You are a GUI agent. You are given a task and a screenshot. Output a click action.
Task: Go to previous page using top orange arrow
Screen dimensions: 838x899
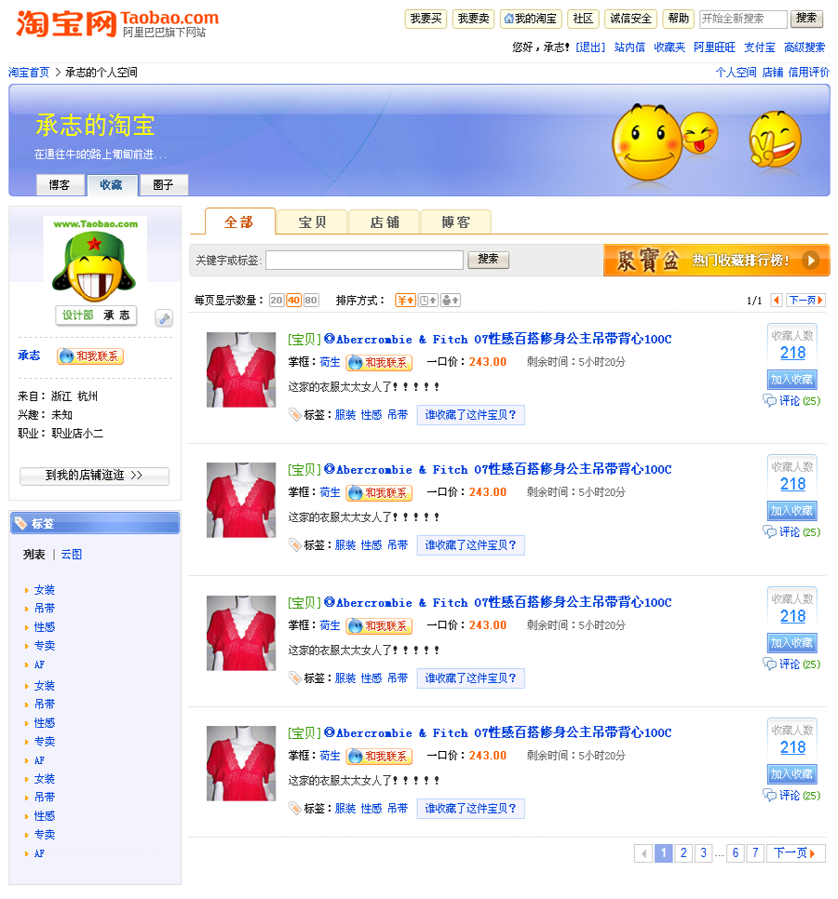[x=777, y=300]
